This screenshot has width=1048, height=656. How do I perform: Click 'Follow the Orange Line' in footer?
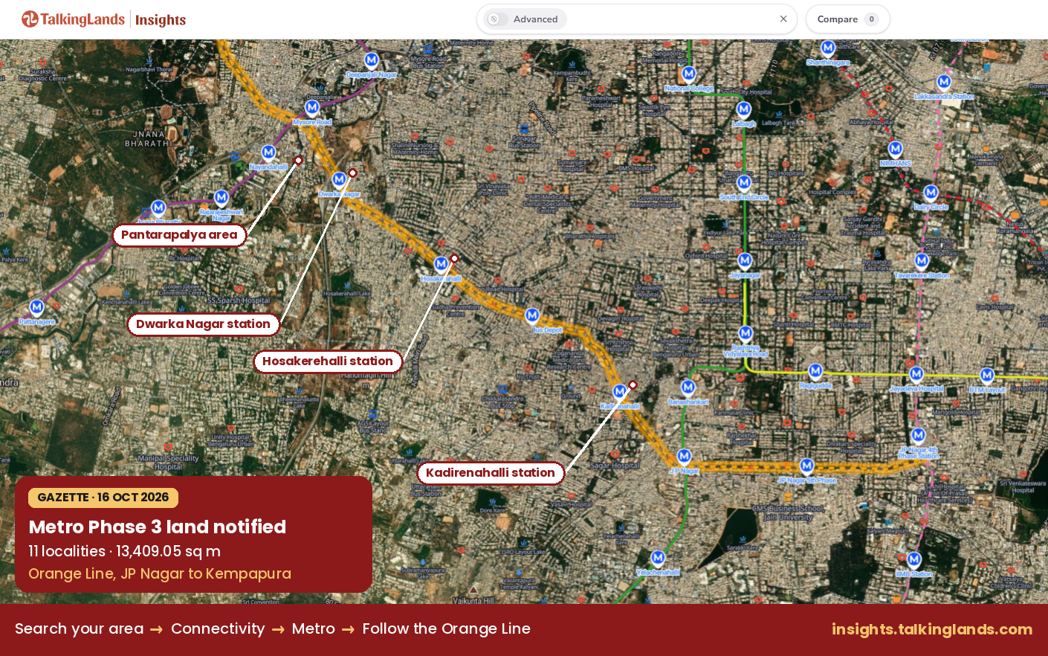coord(447,629)
